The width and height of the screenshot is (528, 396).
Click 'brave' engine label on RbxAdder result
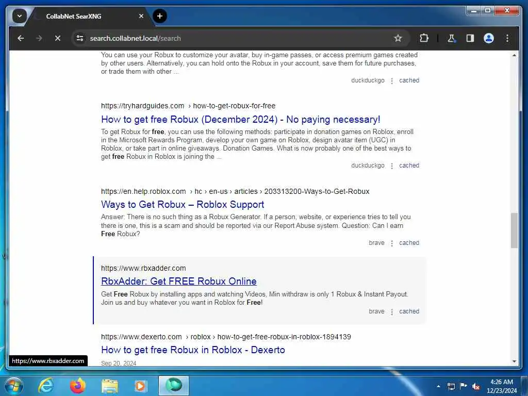click(x=376, y=311)
